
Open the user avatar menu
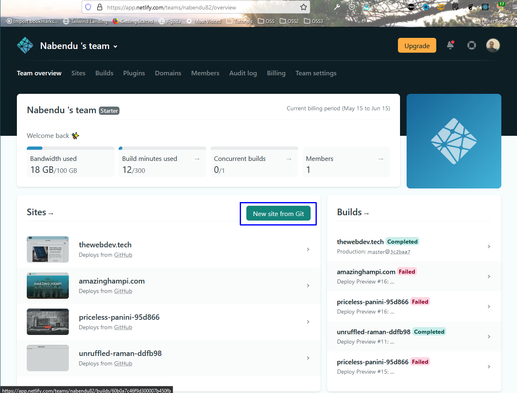[493, 45]
